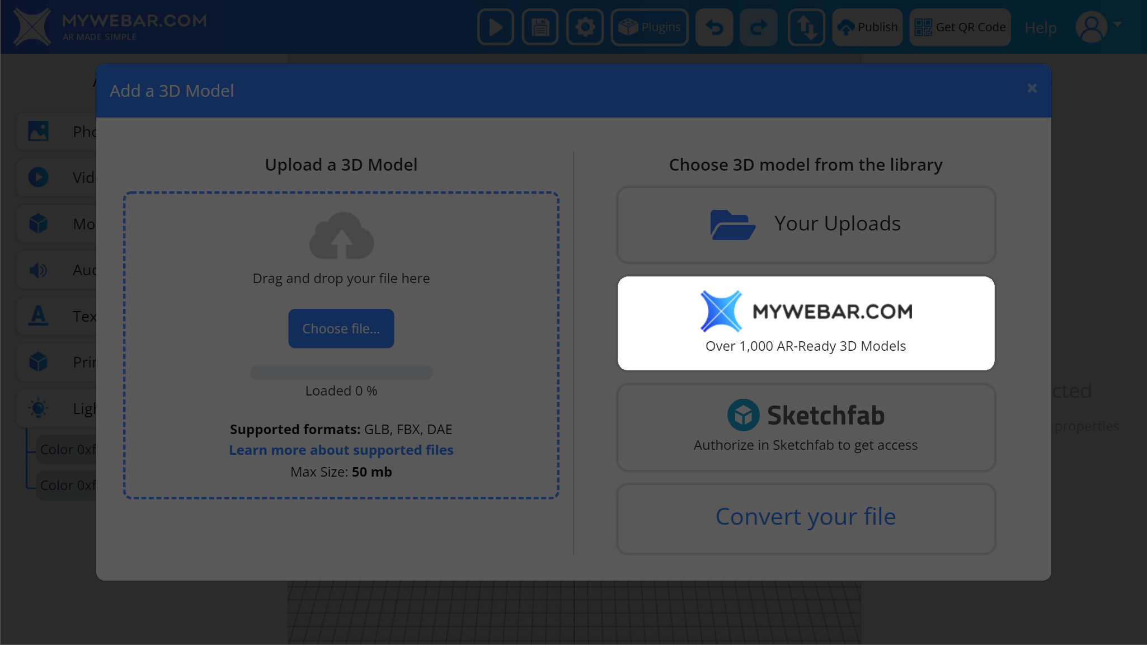Click the drag and drop upload area text
The width and height of the screenshot is (1147, 645).
tap(341, 278)
